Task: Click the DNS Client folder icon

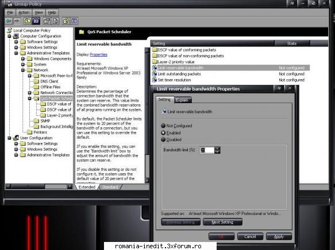Action: (37, 81)
